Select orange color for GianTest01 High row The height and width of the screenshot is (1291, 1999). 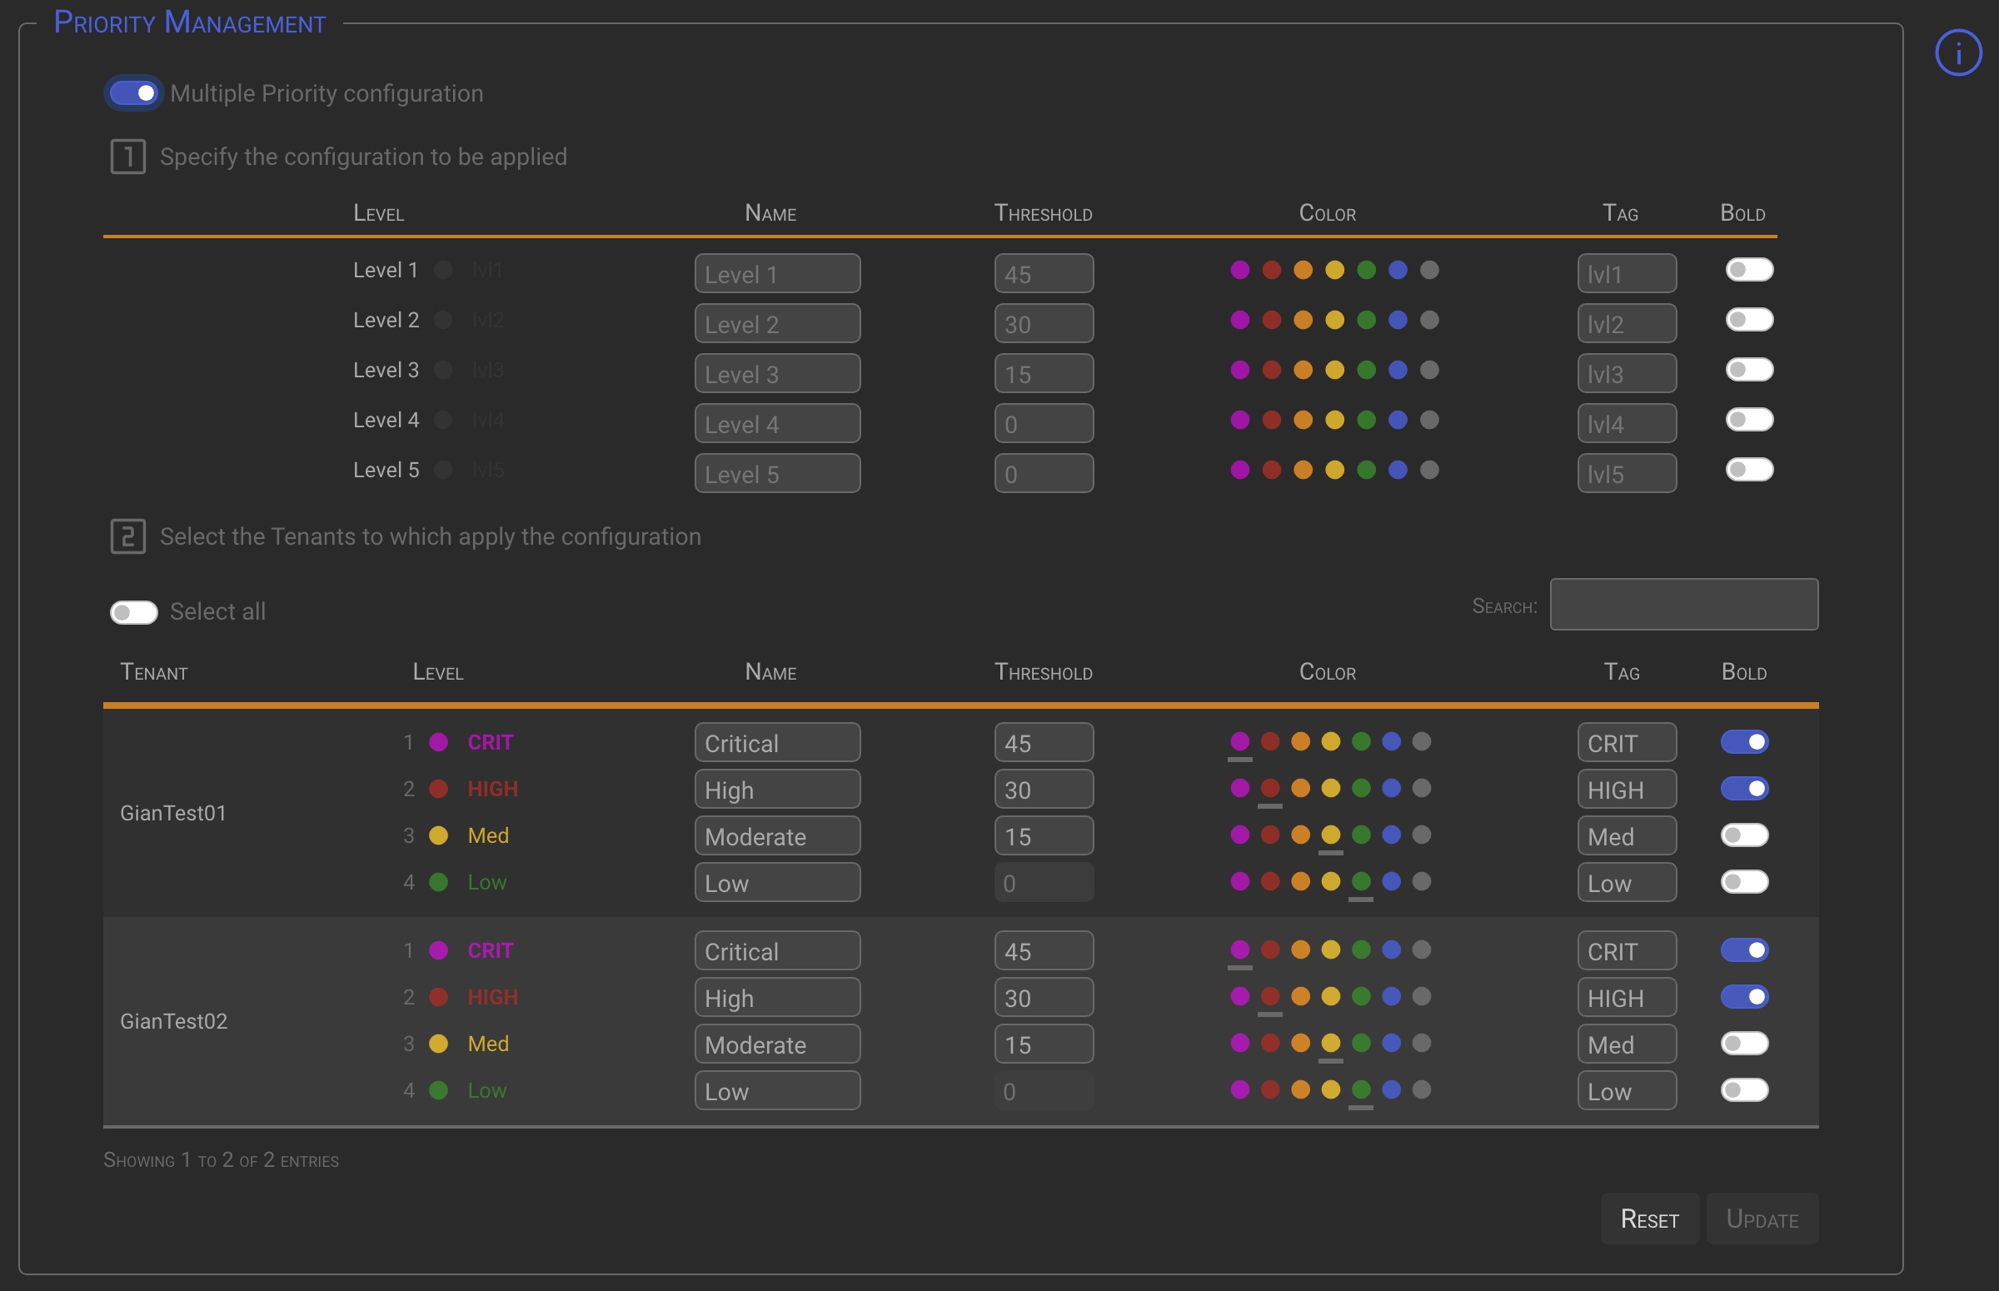pos(1300,788)
